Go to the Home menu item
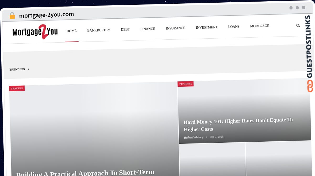This screenshot has width=315, height=176. [72, 31]
